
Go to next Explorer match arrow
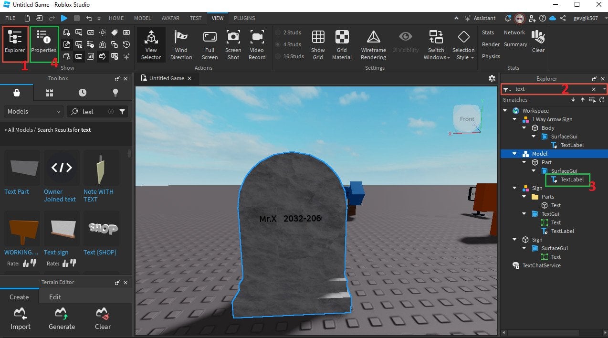click(573, 100)
